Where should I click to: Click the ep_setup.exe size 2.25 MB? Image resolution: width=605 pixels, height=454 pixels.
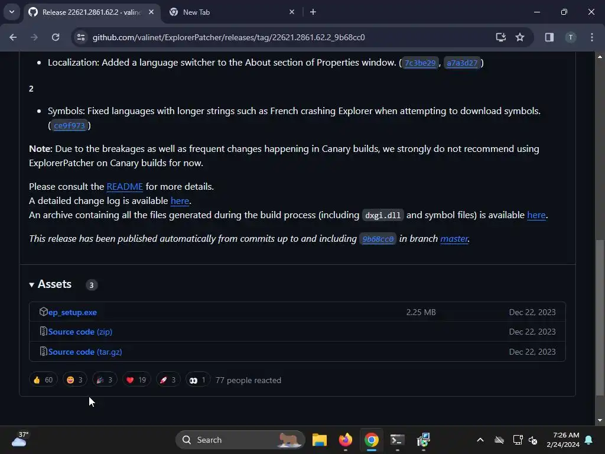coord(421,312)
